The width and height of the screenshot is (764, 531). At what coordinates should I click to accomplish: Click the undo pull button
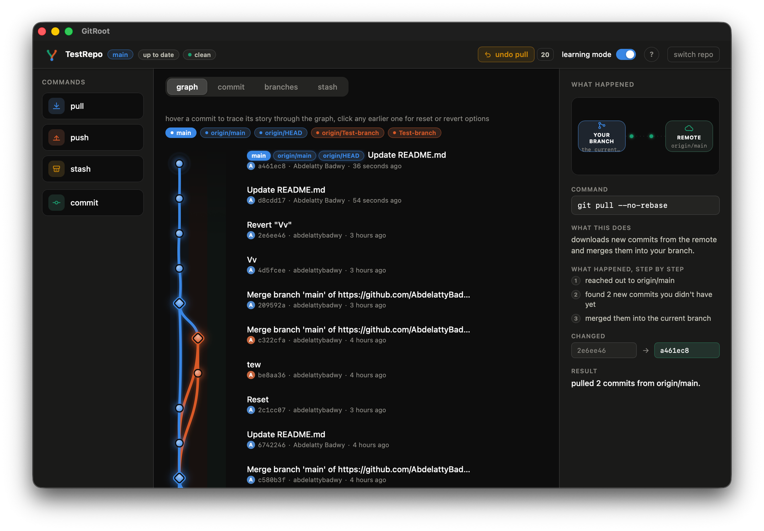click(x=506, y=54)
